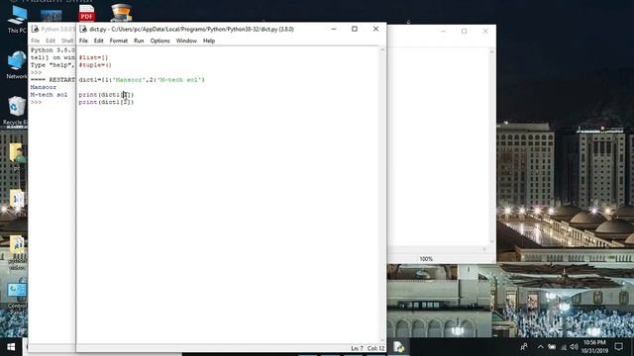Click the background window's vertical scrollbar

492,146
